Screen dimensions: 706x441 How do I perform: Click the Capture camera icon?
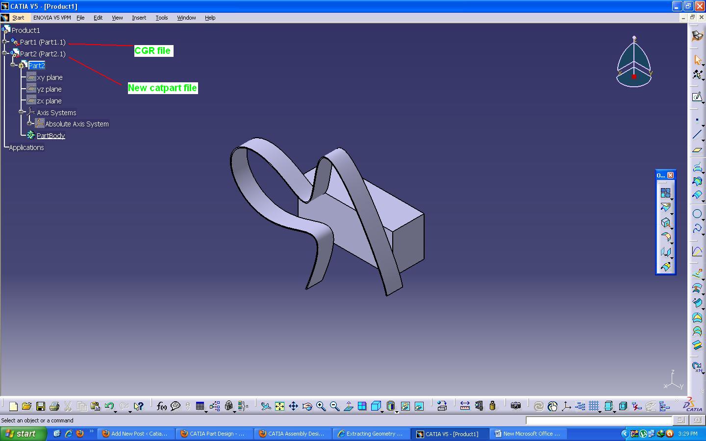[515, 406]
